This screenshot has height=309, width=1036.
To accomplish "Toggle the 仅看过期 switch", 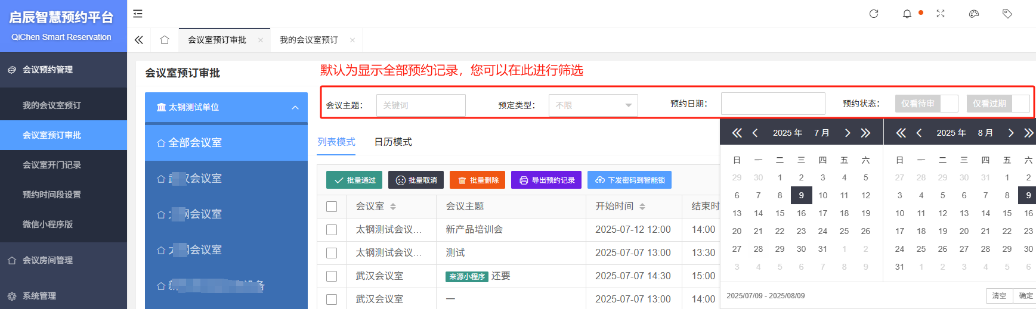I will (998, 104).
